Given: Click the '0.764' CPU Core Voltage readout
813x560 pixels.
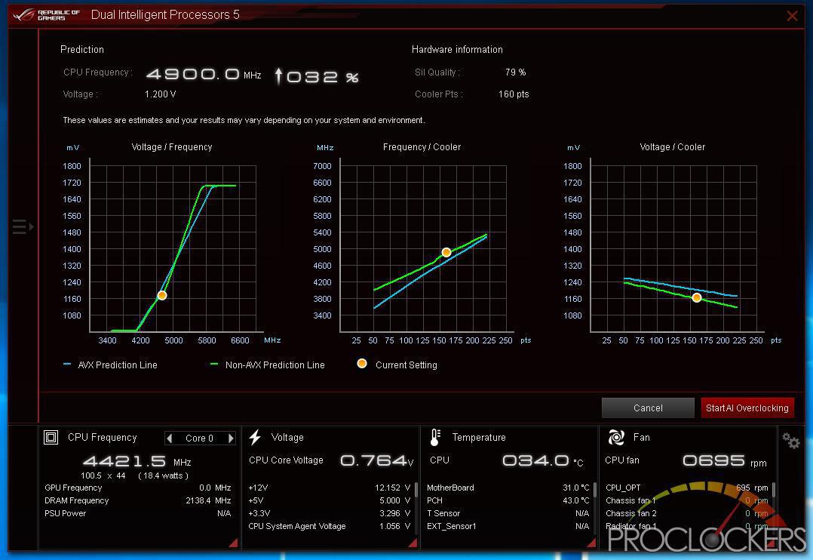Looking at the screenshot, I should click(373, 460).
